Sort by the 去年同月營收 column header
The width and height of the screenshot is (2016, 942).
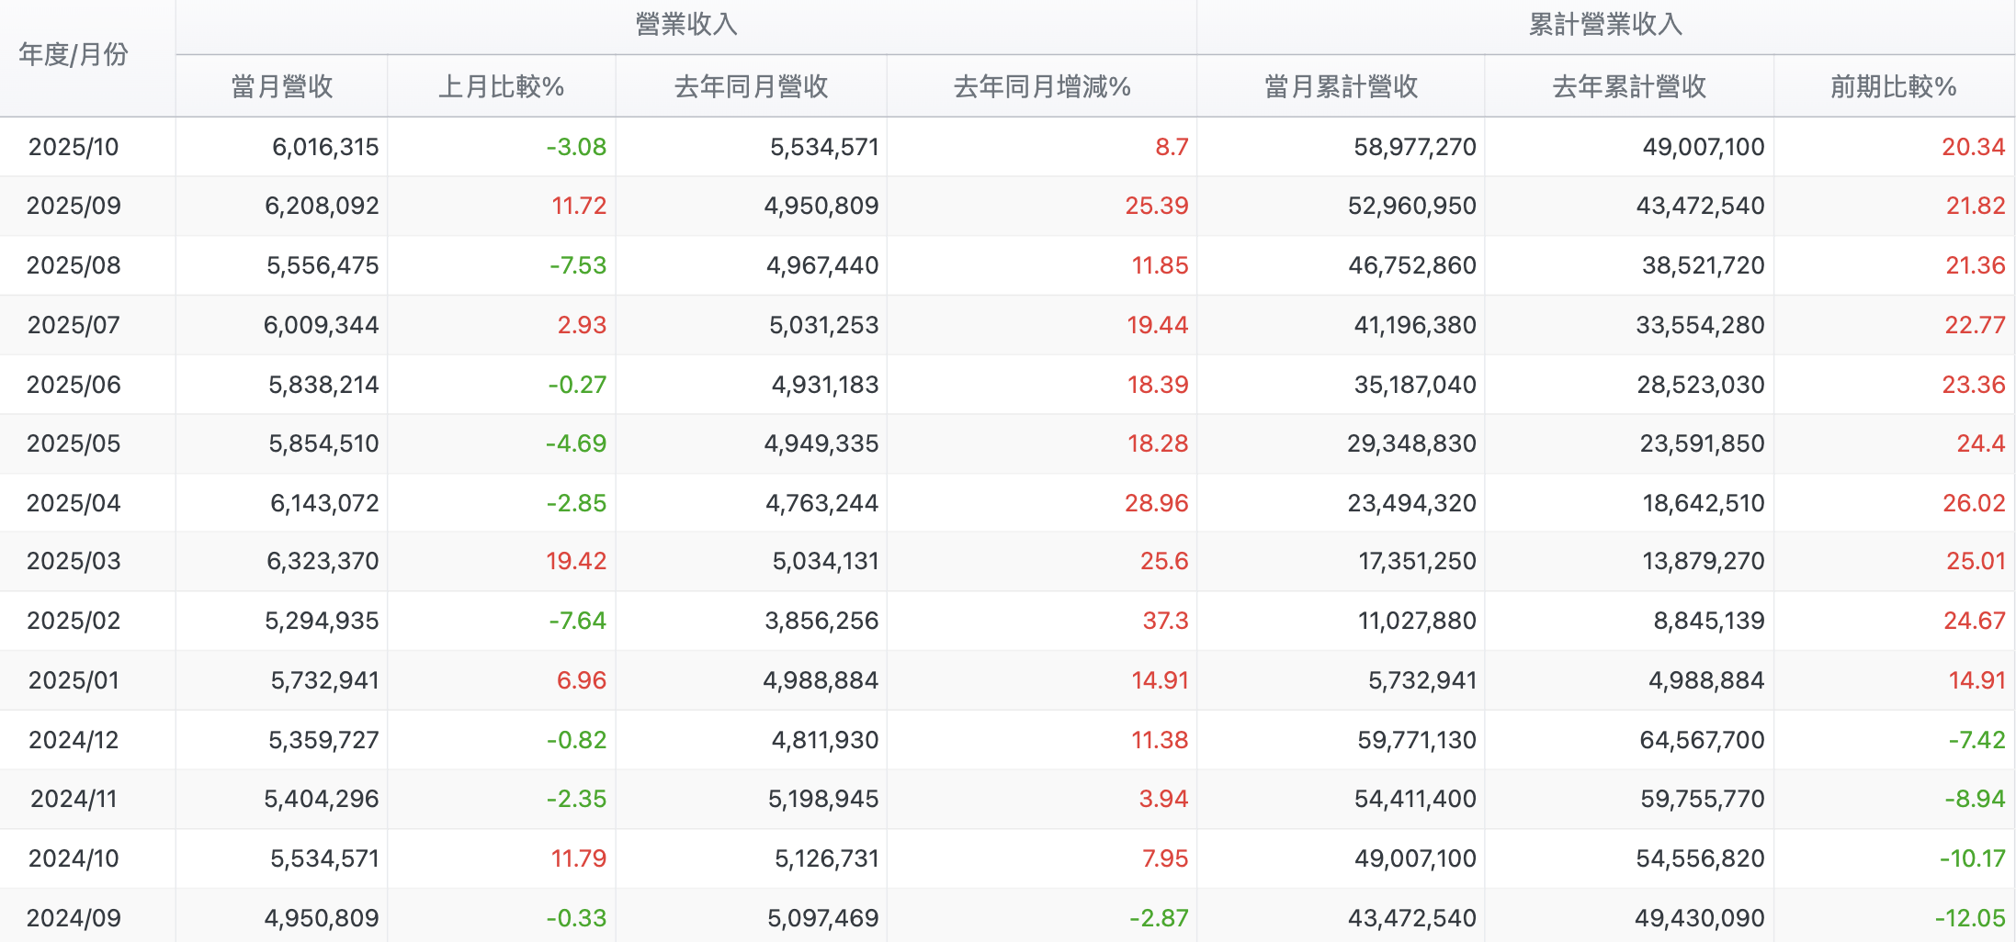click(x=751, y=87)
